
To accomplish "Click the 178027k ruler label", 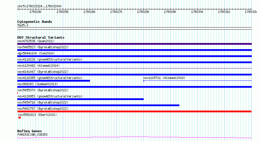I will tap(116, 12).
